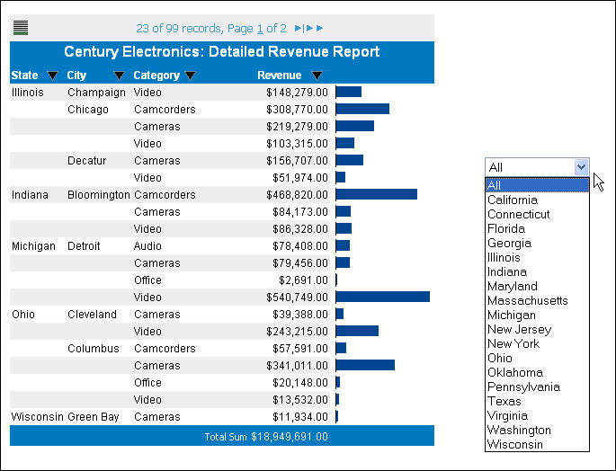Click the Bloomington Camcorders revenue bar

coord(376,194)
